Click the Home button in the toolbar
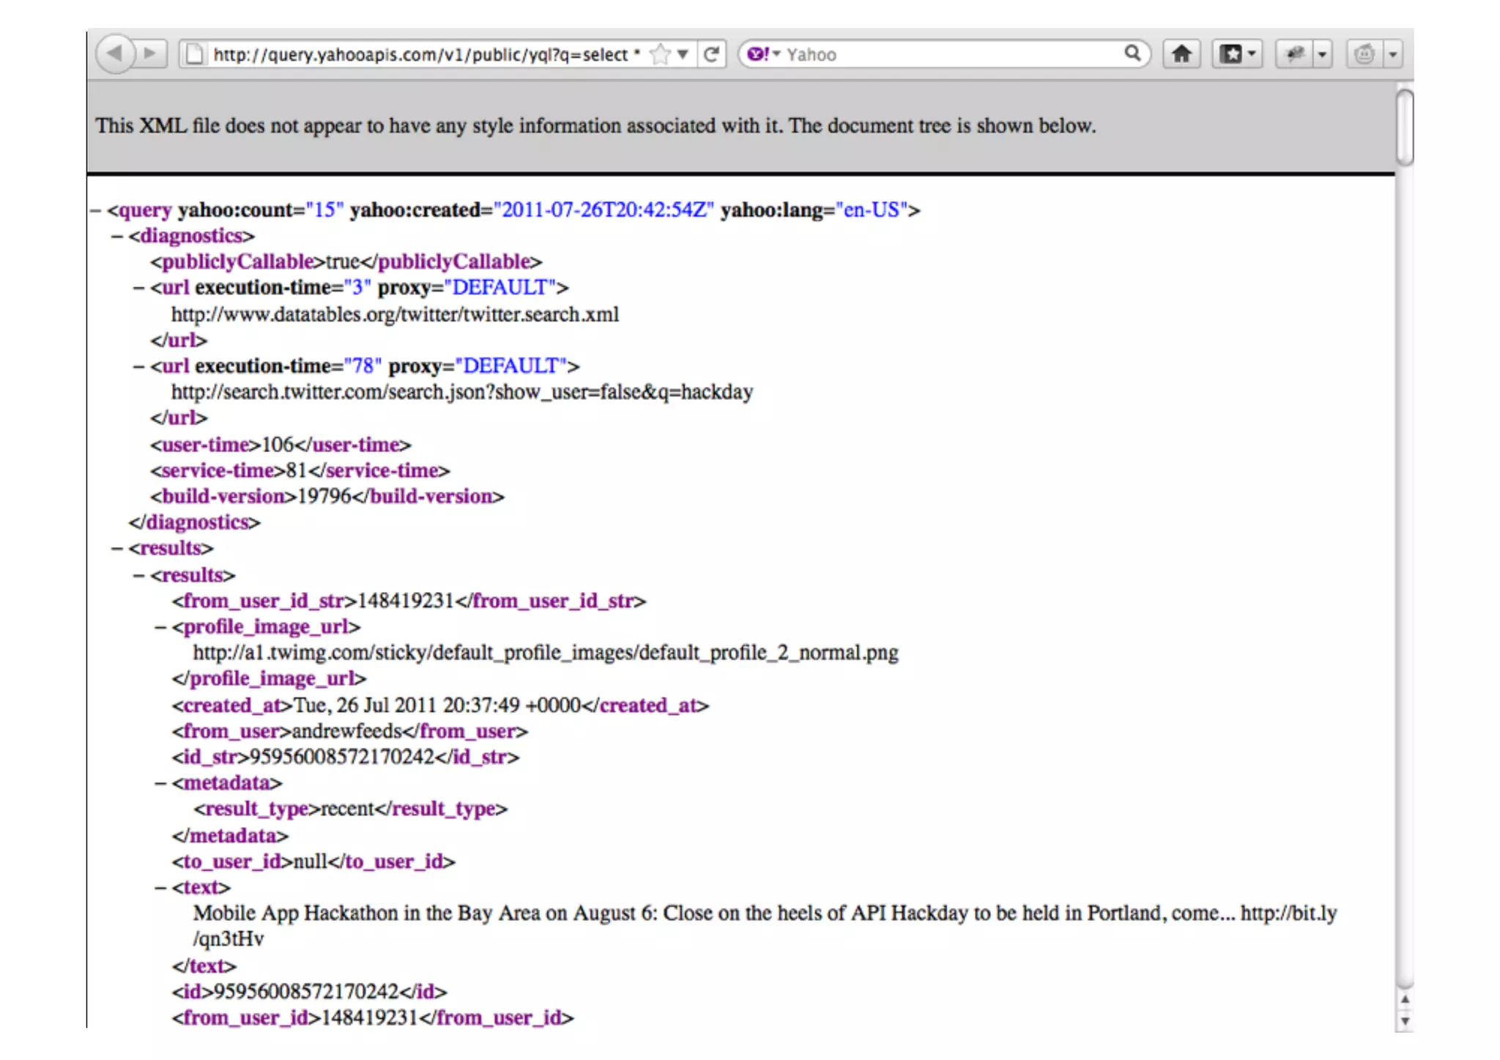 [1181, 54]
